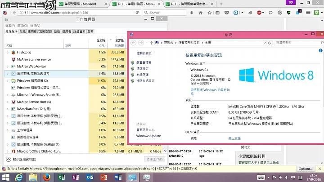Click the chat bubble toolbar icon

(270, 13)
